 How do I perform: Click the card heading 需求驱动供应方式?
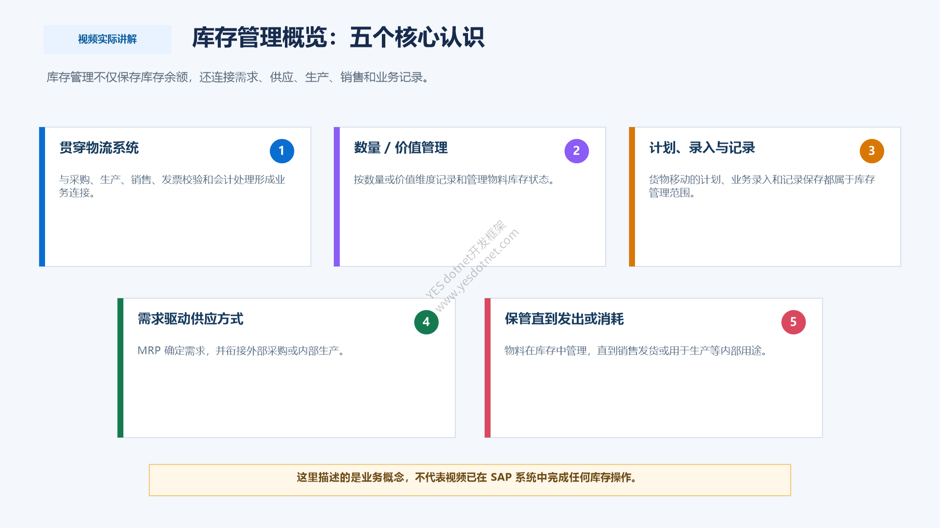(x=190, y=319)
